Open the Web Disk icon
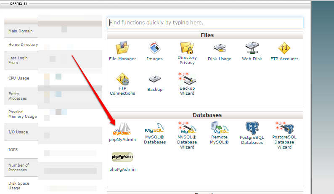 click(x=252, y=48)
